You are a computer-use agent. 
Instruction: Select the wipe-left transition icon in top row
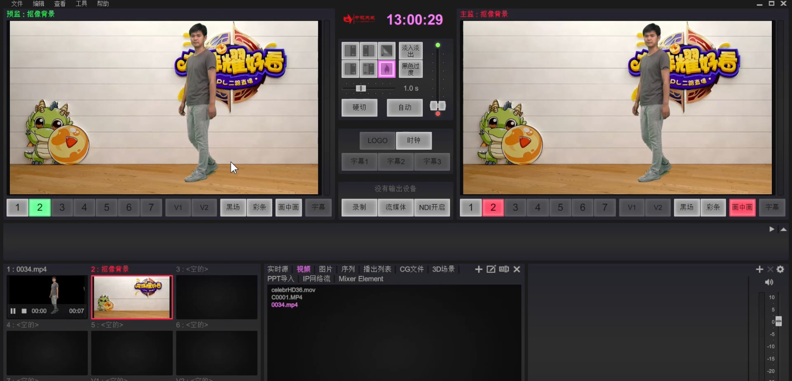[x=350, y=51]
